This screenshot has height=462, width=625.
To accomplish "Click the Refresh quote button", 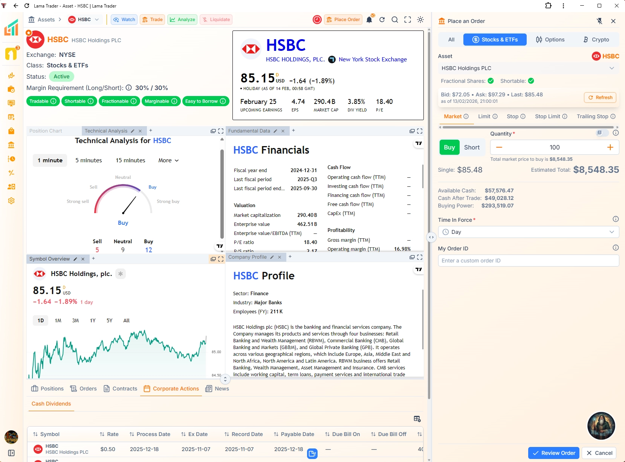I will pyautogui.click(x=600, y=98).
